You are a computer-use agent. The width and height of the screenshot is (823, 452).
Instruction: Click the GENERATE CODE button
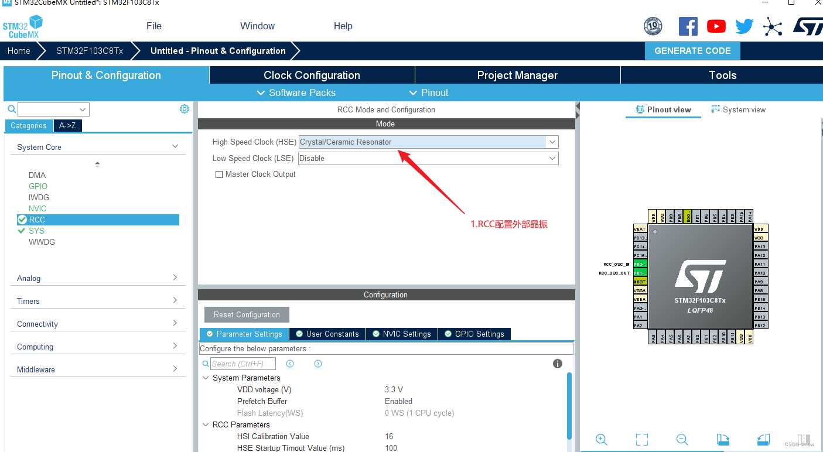coord(692,51)
